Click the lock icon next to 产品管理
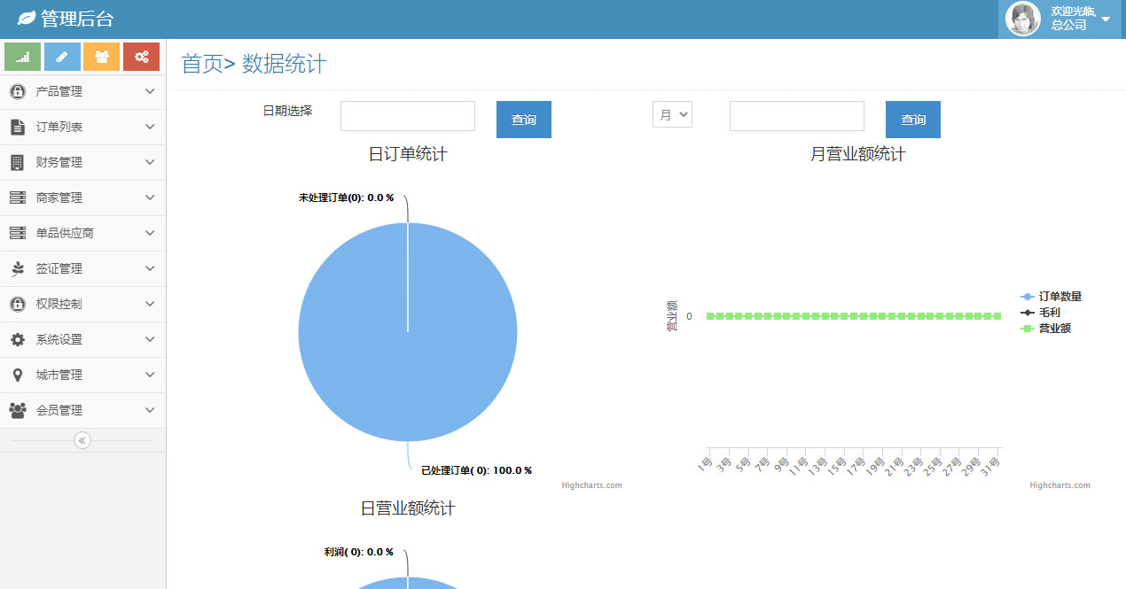The height and width of the screenshot is (589, 1126). pos(17,91)
